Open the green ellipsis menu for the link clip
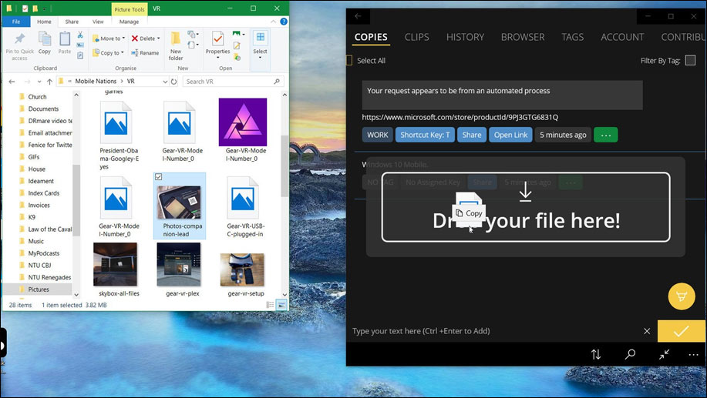The image size is (707, 398). coord(605,135)
